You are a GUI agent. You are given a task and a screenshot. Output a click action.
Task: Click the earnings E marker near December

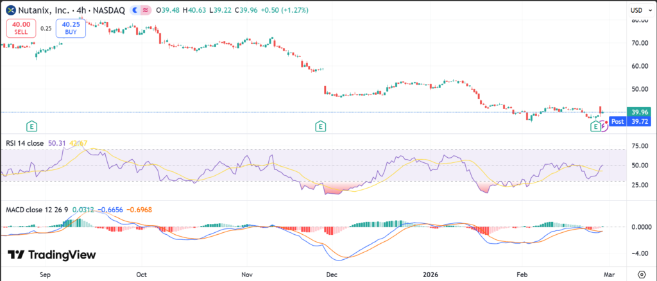(x=320, y=126)
